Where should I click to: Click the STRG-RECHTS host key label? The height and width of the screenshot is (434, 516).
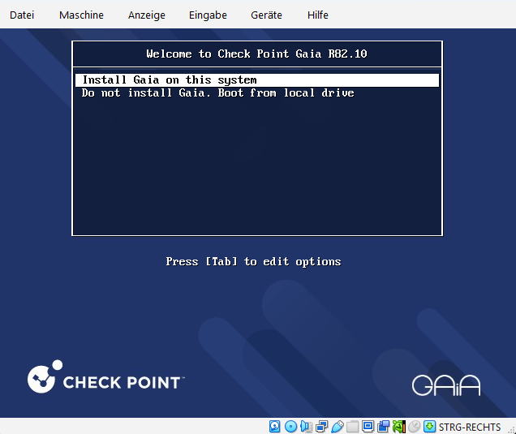tap(470, 427)
